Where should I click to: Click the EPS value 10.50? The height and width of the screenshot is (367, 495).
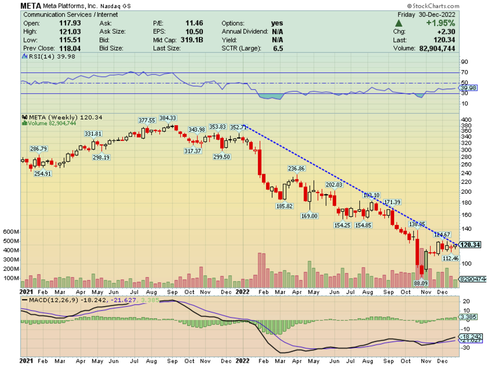(x=194, y=32)
